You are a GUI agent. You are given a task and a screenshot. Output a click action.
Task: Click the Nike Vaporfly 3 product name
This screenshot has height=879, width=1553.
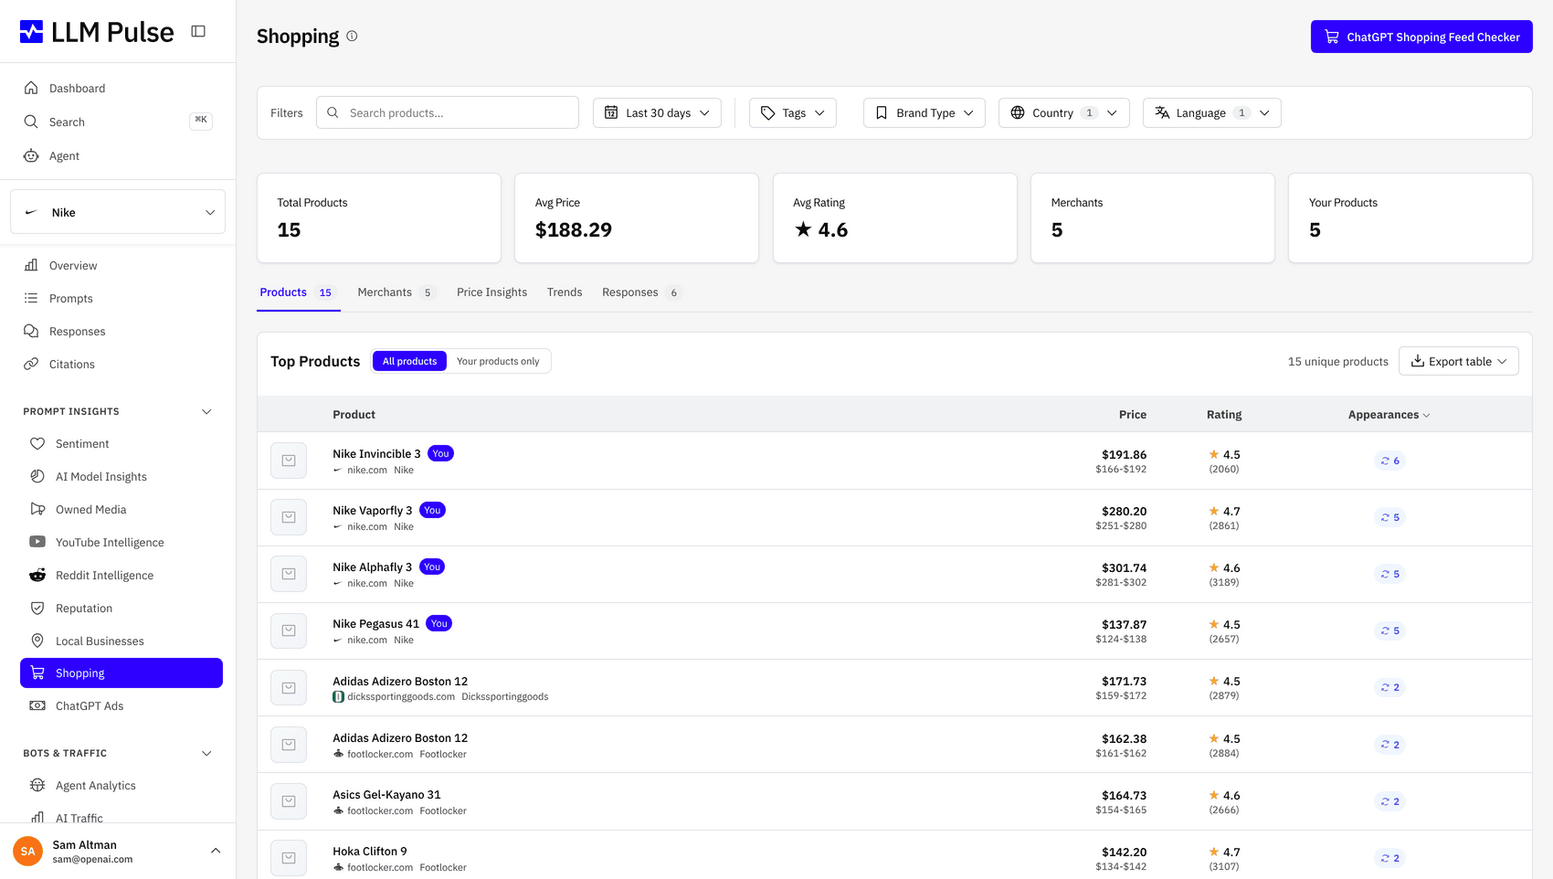pos(373,511)
